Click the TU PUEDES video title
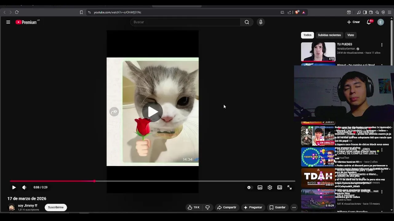The image size is (394, 221). click(x=345, y=44)
